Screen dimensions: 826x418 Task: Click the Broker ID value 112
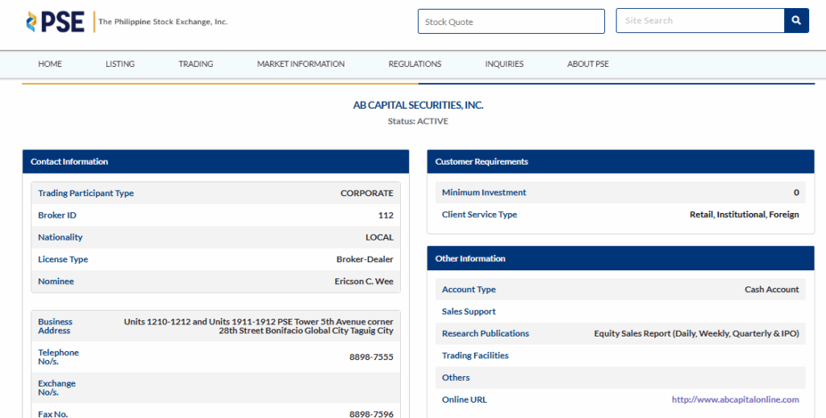pos(386,215)
